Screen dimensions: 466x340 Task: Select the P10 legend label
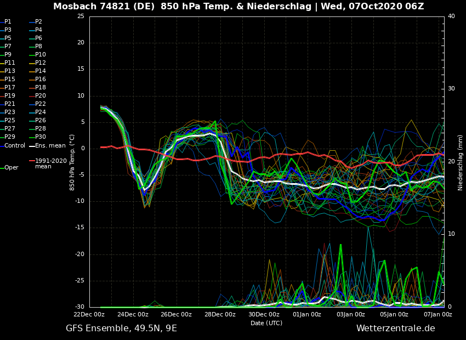click(x=40, y=55)
